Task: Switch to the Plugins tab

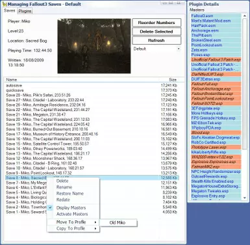Action: [x=25, y=11]
